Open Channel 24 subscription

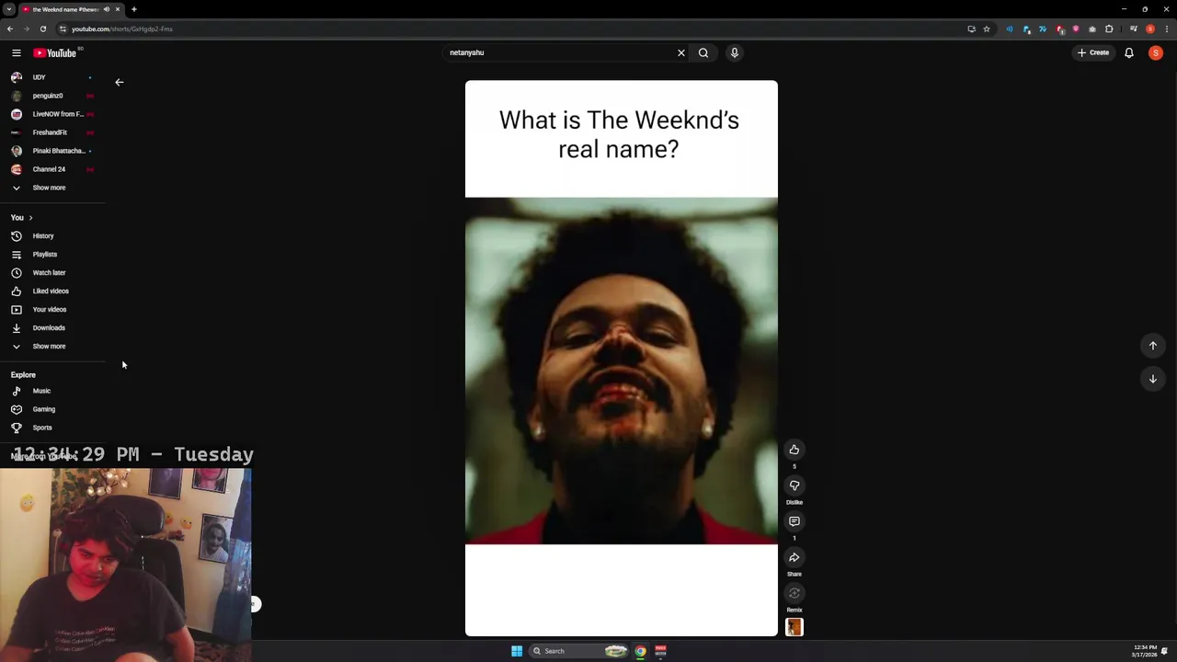(51, 169)
